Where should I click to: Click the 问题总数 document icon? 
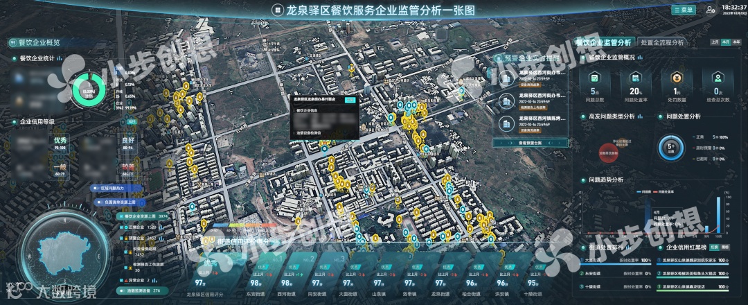594,78
